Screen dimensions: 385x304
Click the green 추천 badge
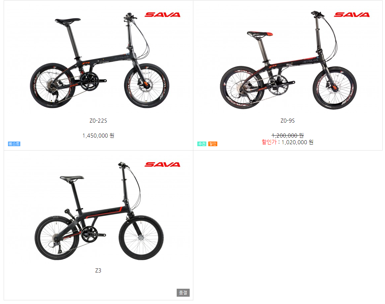[x=202, y=144]
